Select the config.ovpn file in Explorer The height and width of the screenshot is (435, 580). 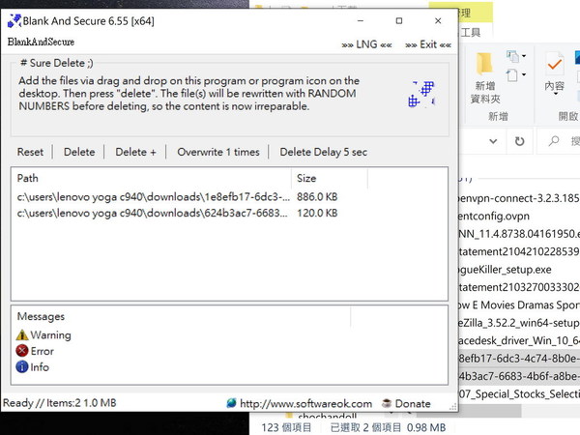pos(518,216)
